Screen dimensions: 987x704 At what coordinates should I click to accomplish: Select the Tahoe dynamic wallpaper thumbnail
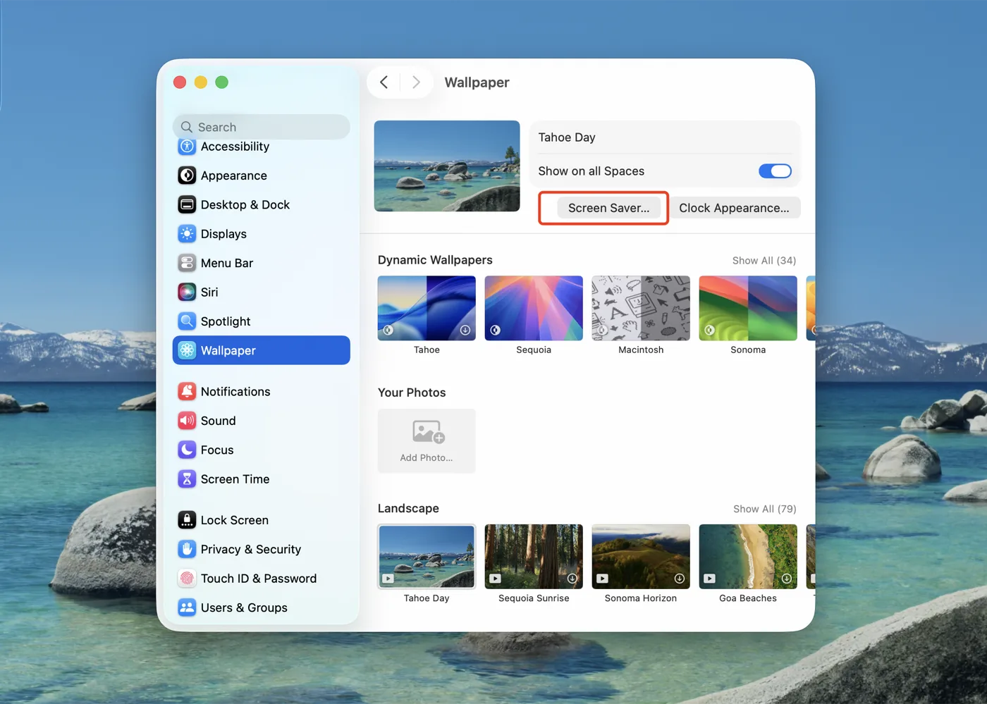tap(427, 308)
